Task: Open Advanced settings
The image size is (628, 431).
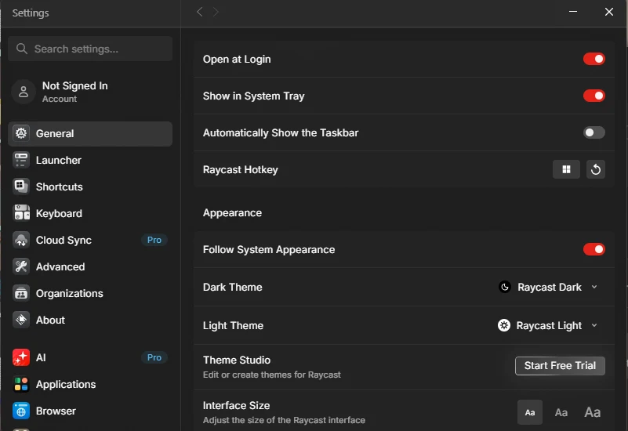Action: 90,266
